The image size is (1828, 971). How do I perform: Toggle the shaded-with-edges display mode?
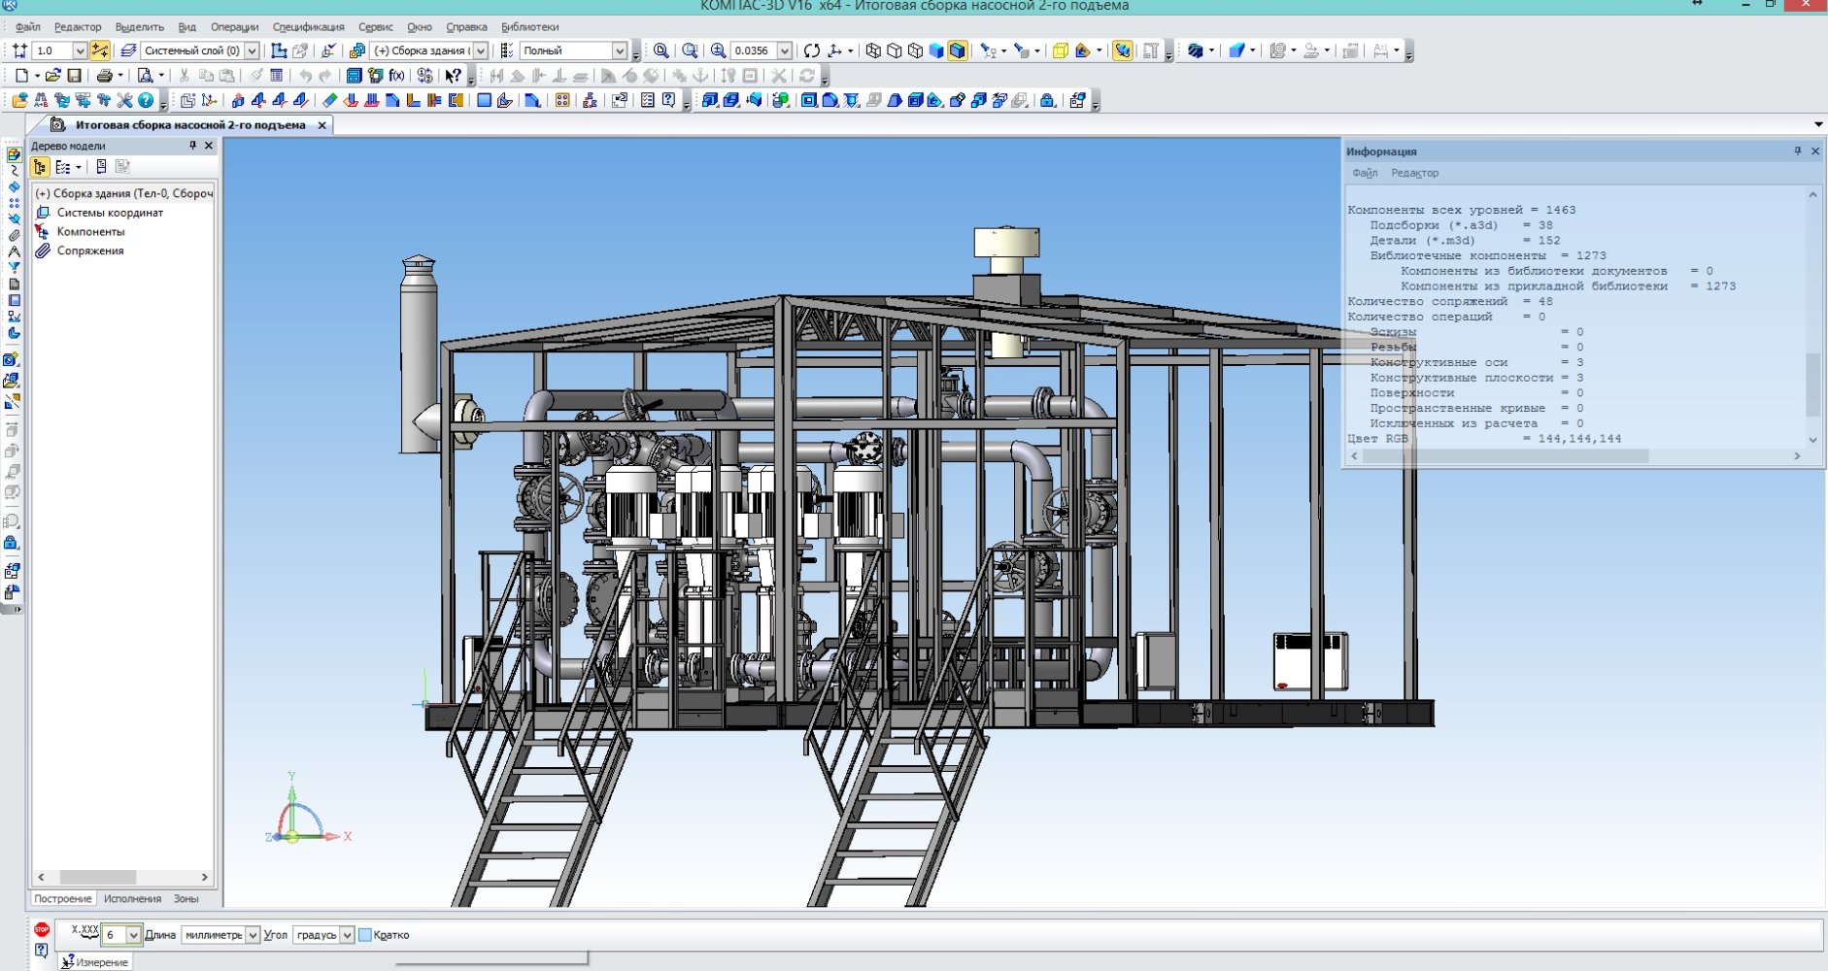click(957, 50)
